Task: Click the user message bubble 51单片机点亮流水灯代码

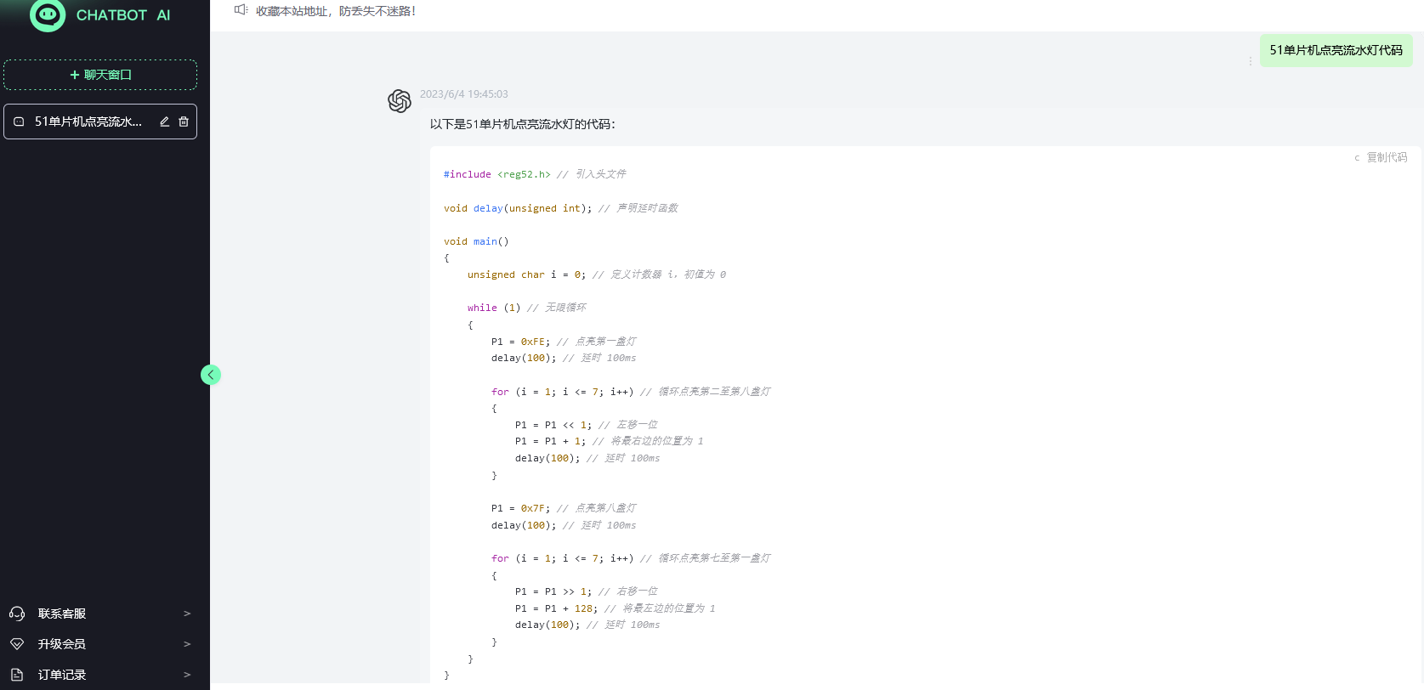Action: pos(1336,50)
